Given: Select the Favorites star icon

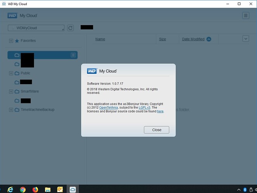Looking at the screenshot, I should tap(17, 41).
